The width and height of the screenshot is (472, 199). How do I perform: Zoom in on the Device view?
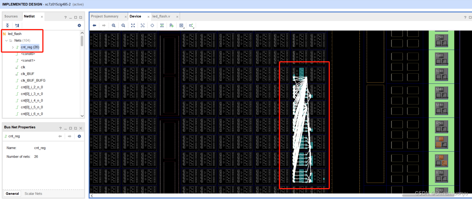[114, 25]
